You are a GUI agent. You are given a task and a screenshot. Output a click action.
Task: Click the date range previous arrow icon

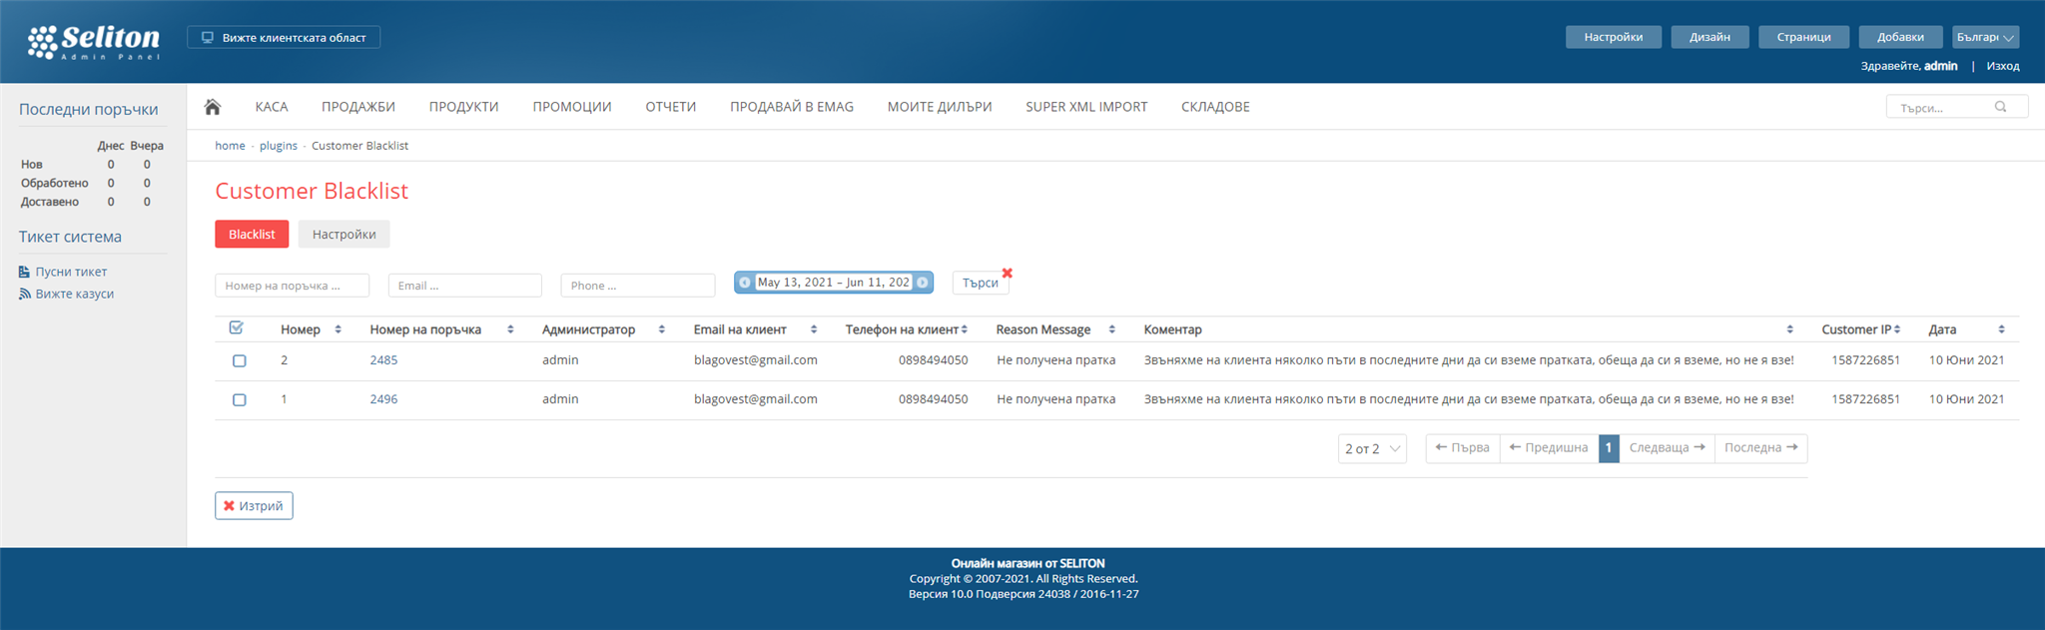point(745,283)
